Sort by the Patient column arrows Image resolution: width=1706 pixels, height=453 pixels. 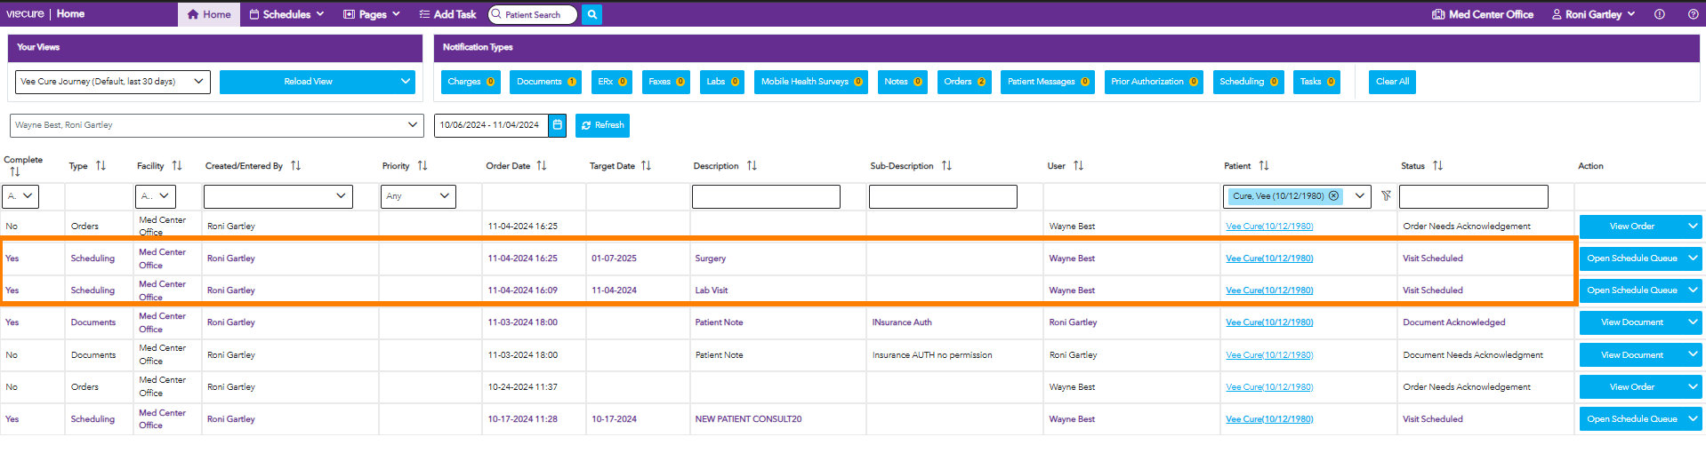click(x=1264, y=166)
